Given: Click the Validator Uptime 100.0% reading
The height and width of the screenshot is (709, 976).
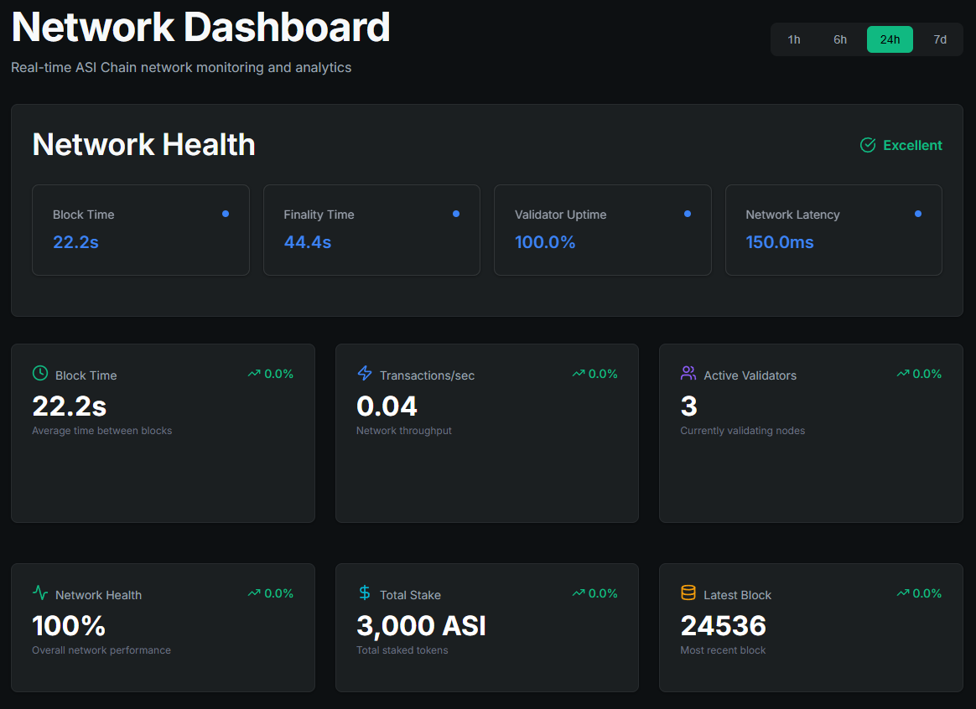Looking at the screenshot, I should point(547,242).
